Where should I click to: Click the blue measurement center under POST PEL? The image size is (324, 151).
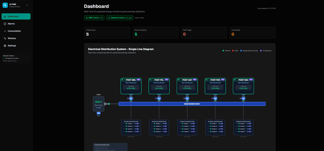[x=159, y=98]
